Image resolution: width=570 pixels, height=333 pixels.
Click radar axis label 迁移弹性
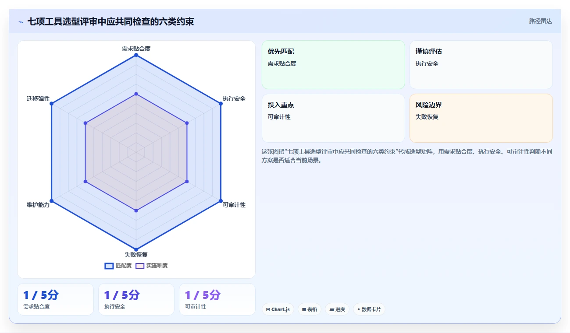coord(38,98)
